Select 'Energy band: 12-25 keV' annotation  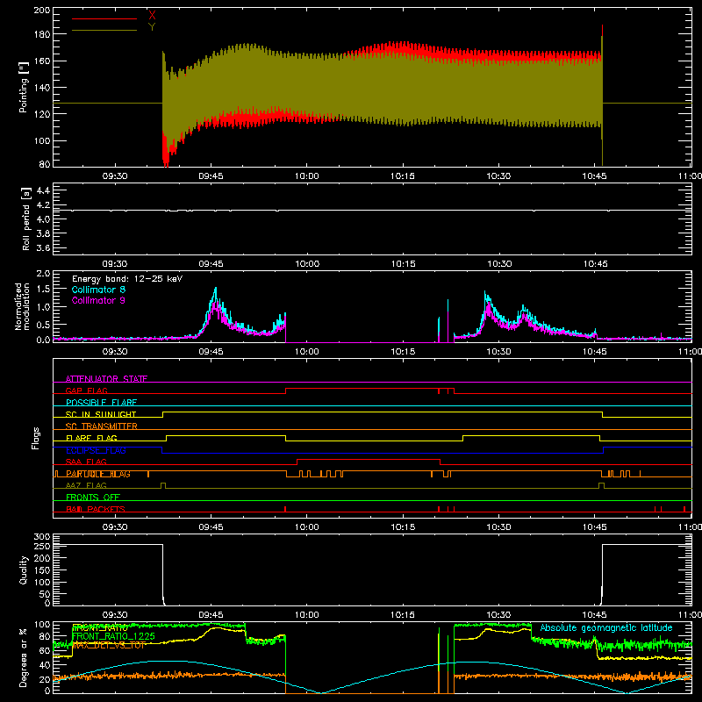127,279
